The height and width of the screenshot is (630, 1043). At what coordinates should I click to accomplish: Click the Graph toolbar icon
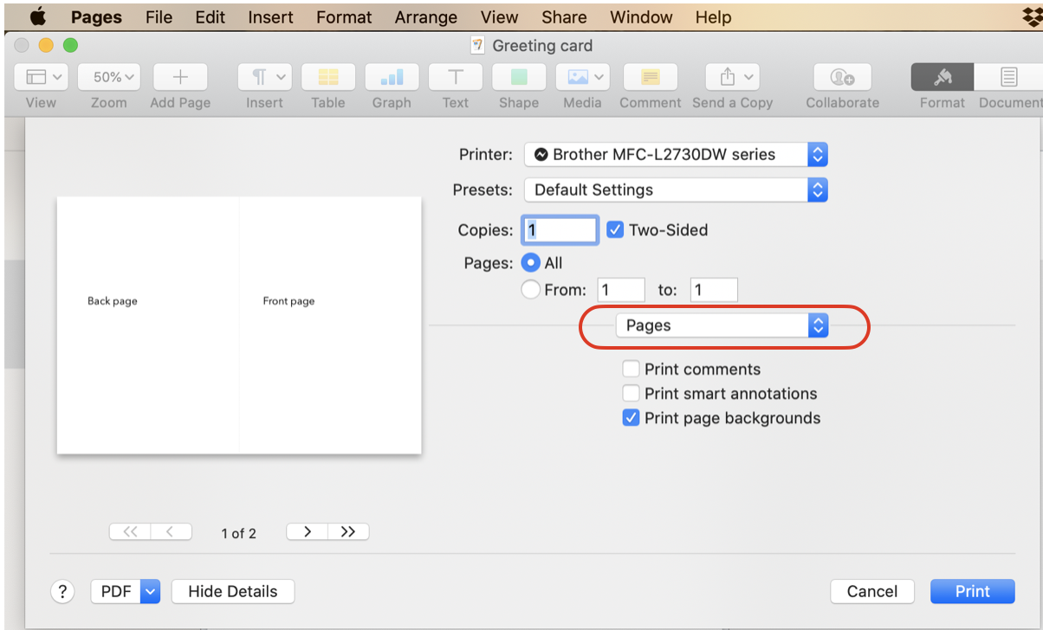click(x=392, y=77)
